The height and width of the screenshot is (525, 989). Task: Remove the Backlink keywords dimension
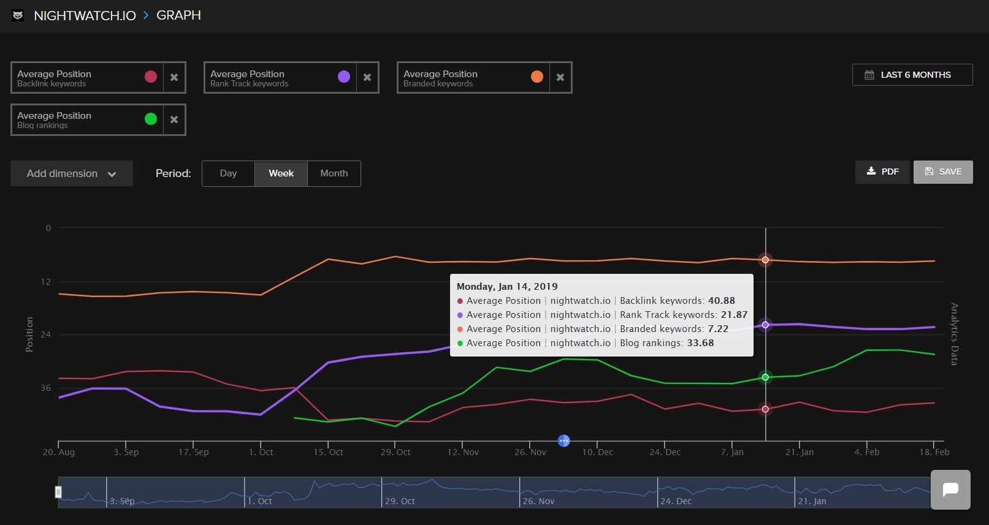tap(174, 77)
